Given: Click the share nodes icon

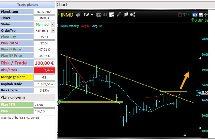Looking at the screenshot, I should pos(133,15).
